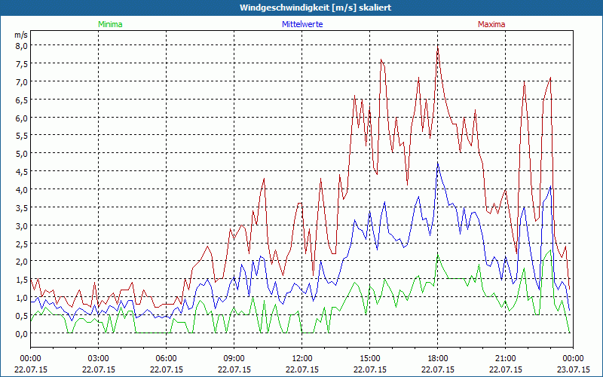Click the Minima legend label
Screen dimensions: 603x377
coord(110,24)
